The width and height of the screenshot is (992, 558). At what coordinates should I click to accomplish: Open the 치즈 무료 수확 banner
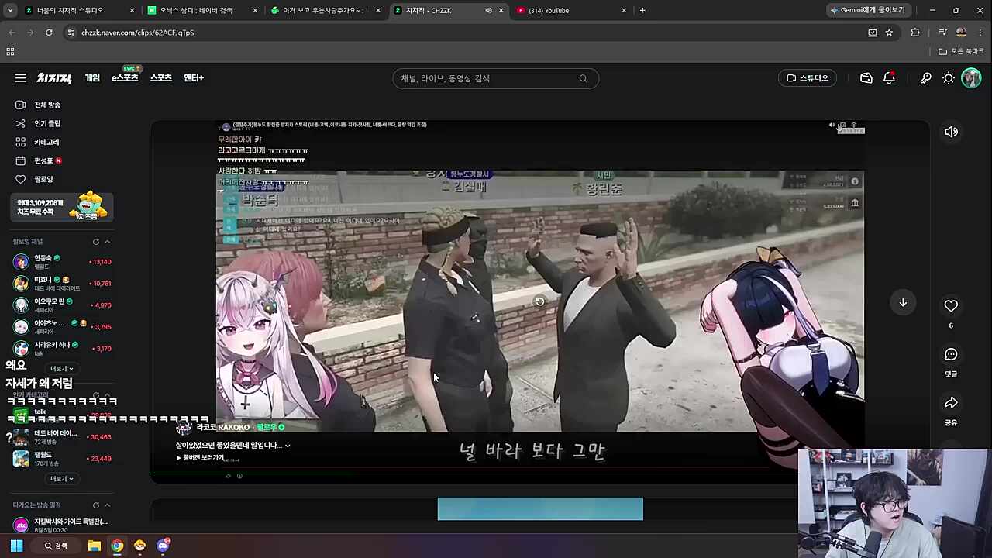click(x=63, y=207)
